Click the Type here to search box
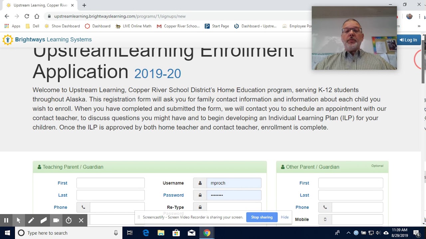426x239 pixels. (x=68, y=233)
